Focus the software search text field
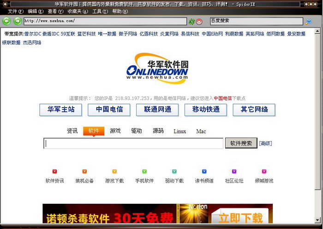323x229 pixels. 133,143
